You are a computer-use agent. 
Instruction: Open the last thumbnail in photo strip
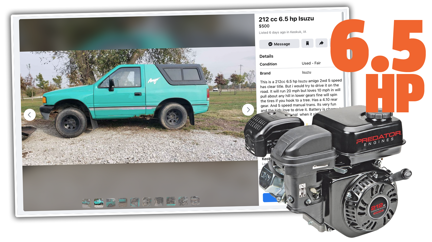195,200
